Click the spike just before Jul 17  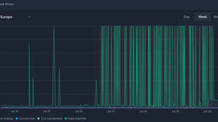tap(96, 93)
